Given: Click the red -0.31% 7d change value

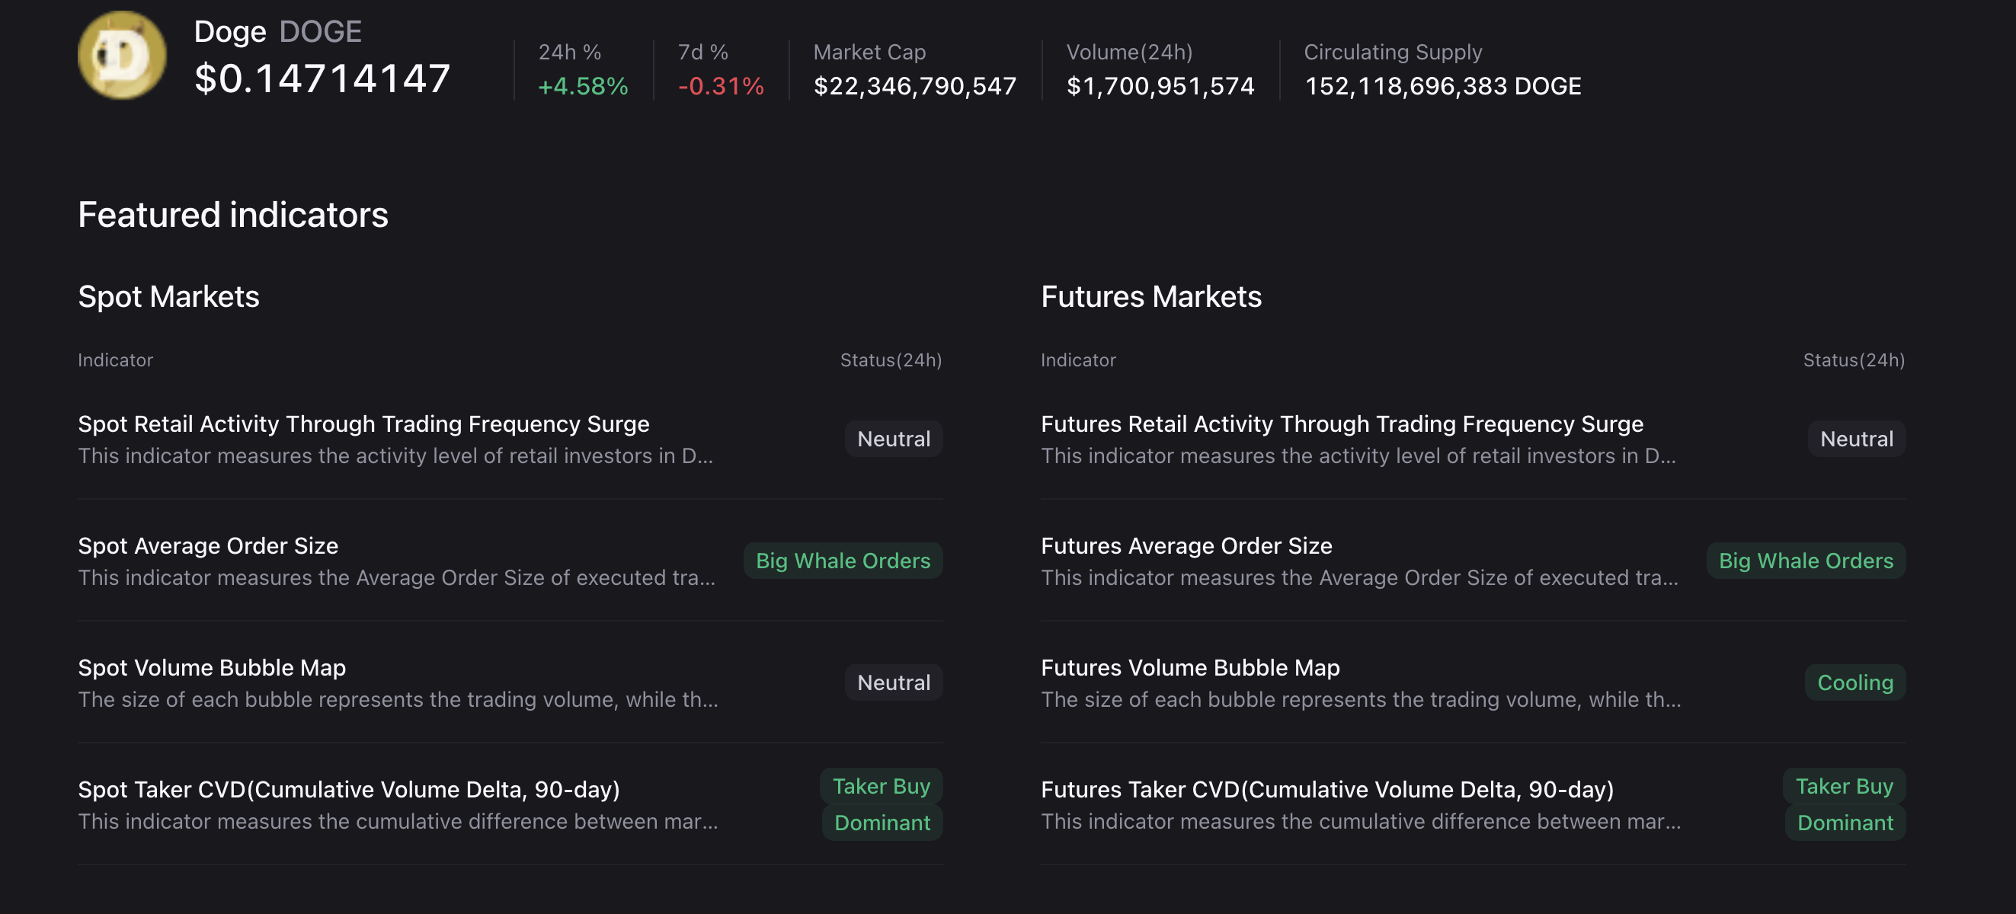Looking at the screenshot, I should (721, 87).
